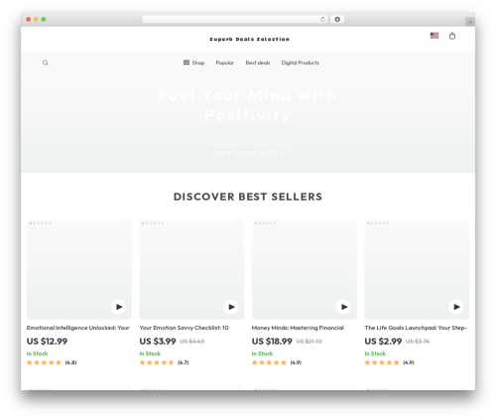Image resolution: width=496 pixels, height=420 pixels.
Task: Click the US $2.99 price
Action: (x=383, y=342)
